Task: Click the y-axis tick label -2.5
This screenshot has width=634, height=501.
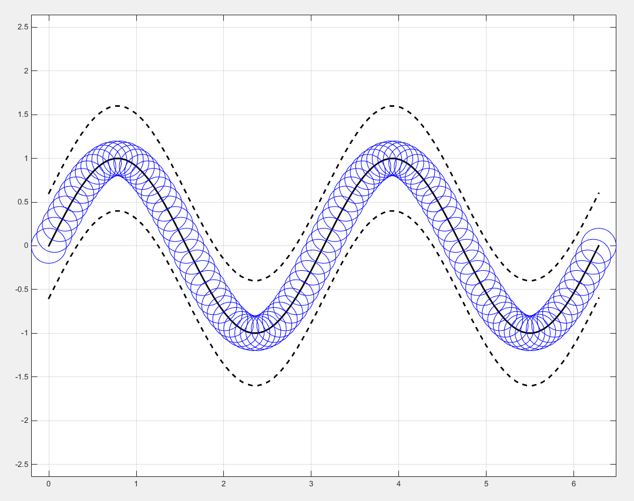Action: click(x=22, y=465)
